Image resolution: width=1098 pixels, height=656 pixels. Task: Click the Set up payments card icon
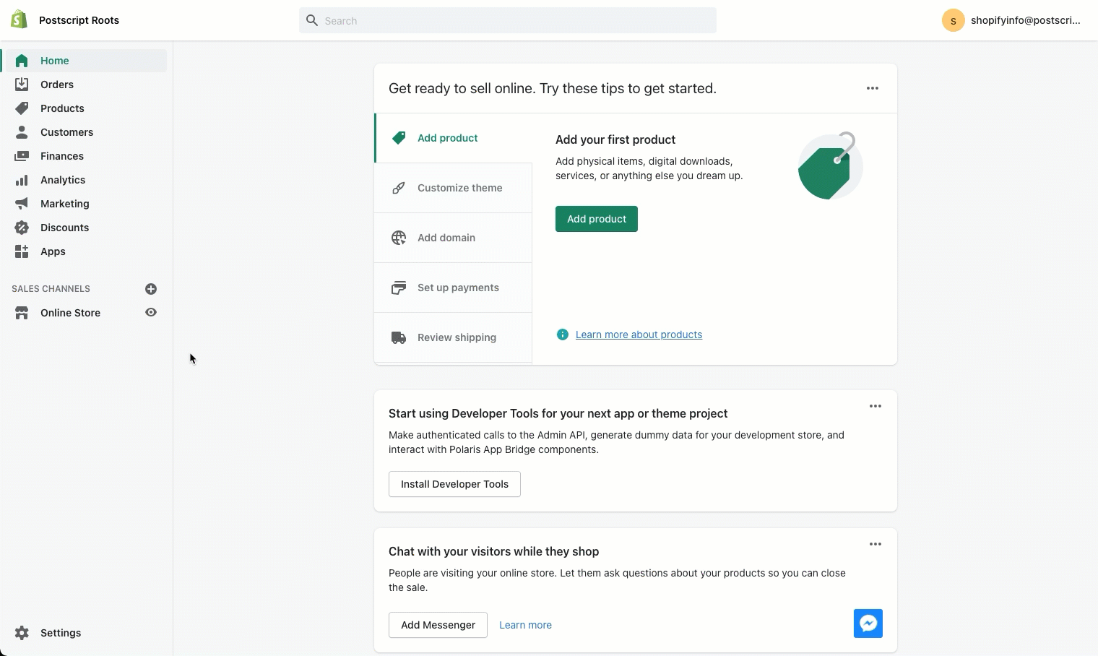(x=399, y=288)
